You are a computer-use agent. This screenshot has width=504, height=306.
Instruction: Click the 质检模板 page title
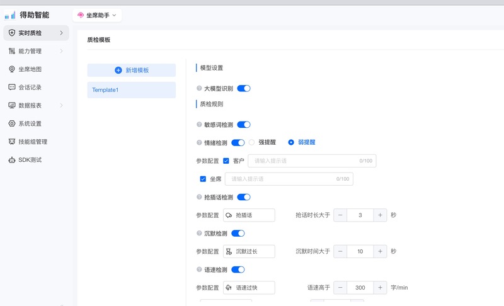click(99, 40)
